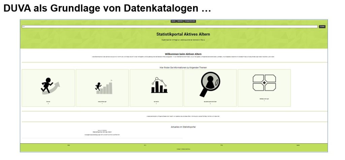This screenshot has height=160, width=345.
Task: Click the Statistikportal Aktives Altern banner title
Action: coord(183,34)
